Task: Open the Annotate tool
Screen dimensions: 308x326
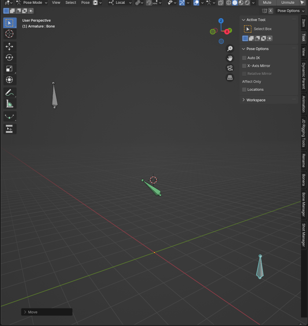Action: pyautogui.click(x=10, y=93)
